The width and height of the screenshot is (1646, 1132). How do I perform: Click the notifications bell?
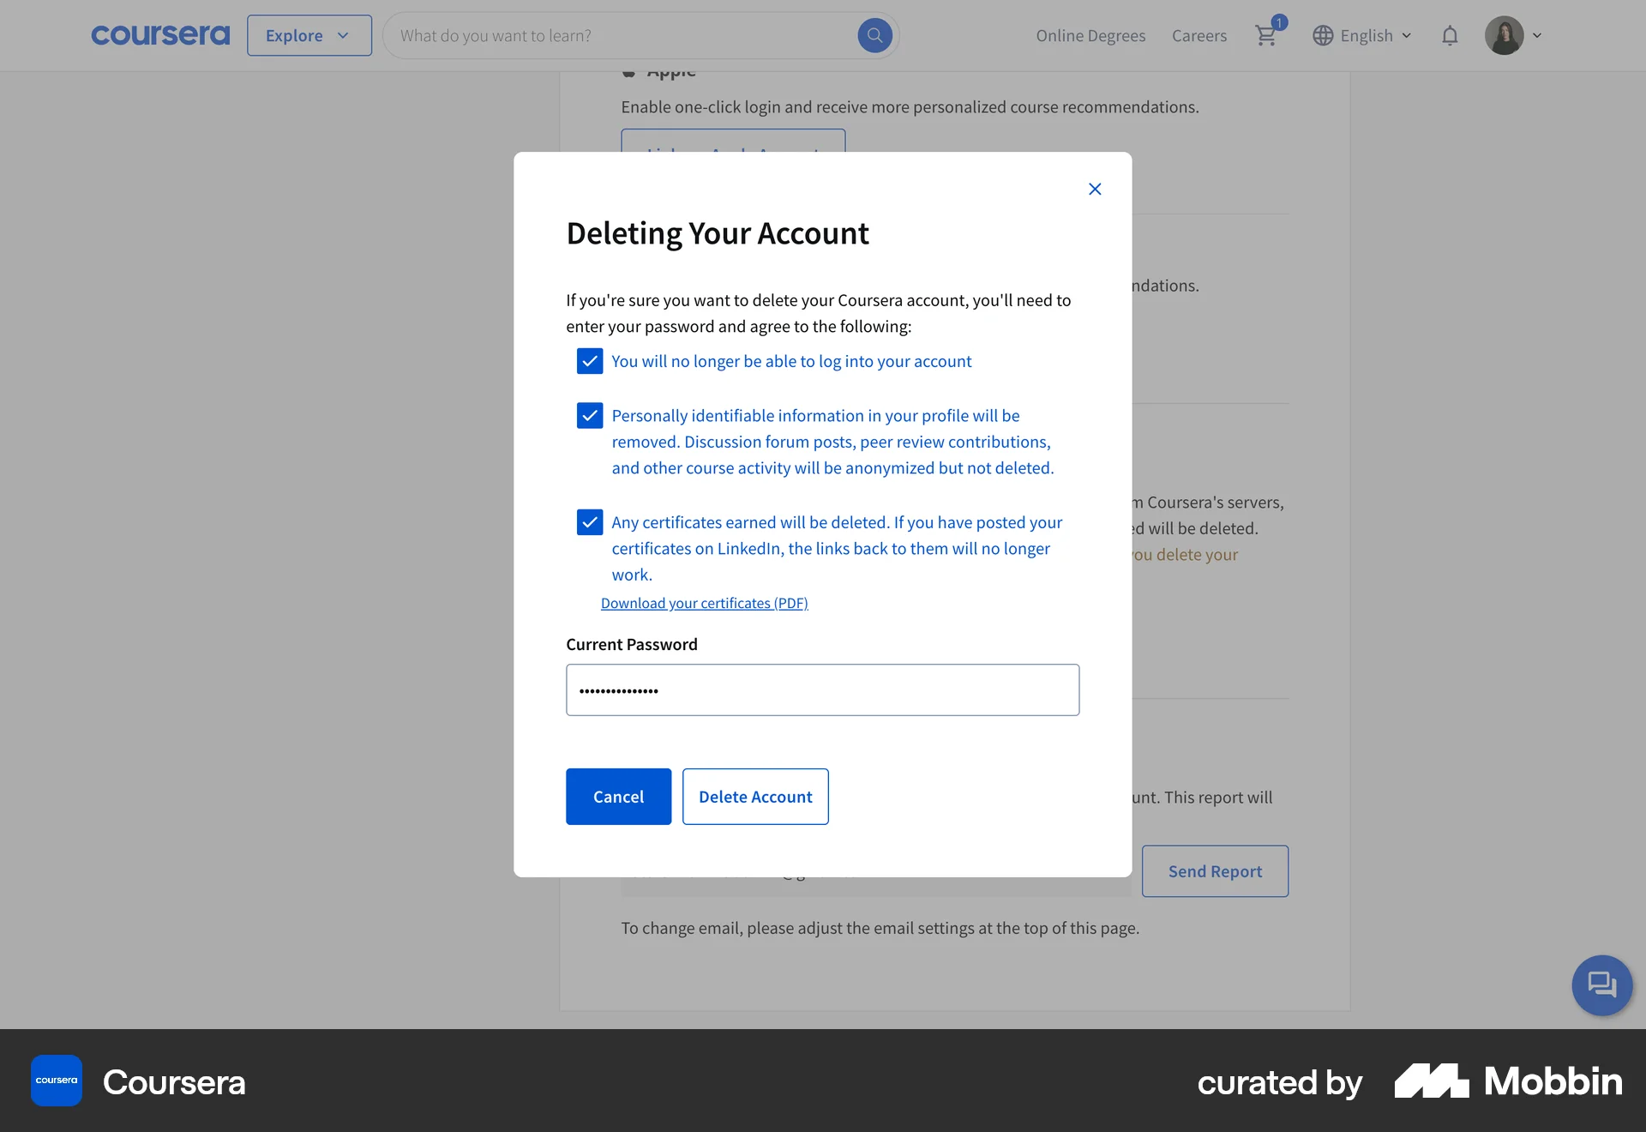click(x=1450, y=35)
